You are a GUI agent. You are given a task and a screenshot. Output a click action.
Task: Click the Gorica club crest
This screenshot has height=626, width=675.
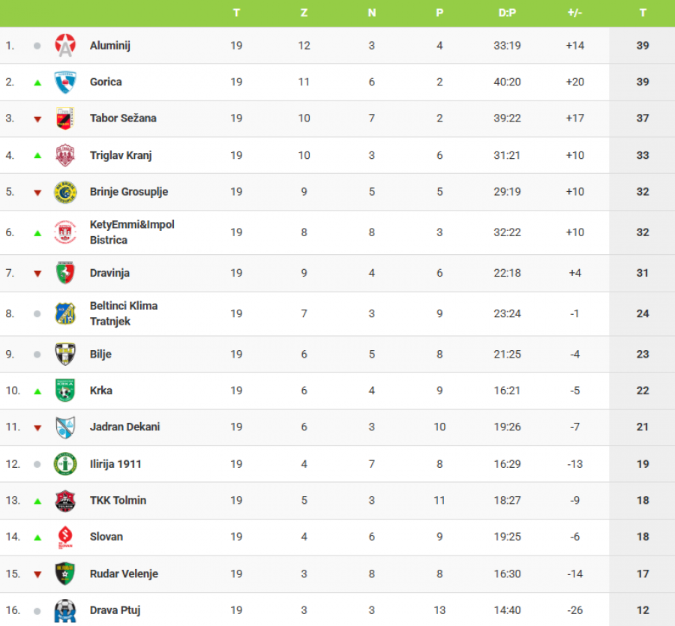[65, 82]
